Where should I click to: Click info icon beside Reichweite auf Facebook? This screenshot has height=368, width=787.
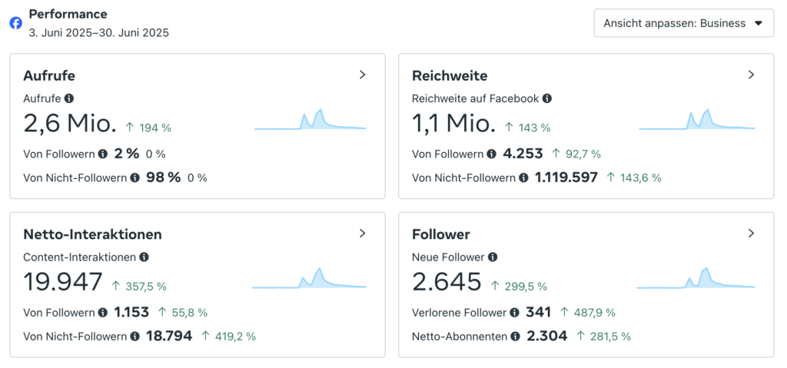pos(547,98)
